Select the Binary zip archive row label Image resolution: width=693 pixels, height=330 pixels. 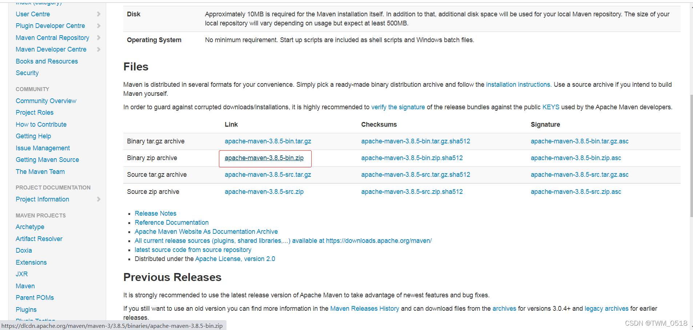click(x=152, y=158)
